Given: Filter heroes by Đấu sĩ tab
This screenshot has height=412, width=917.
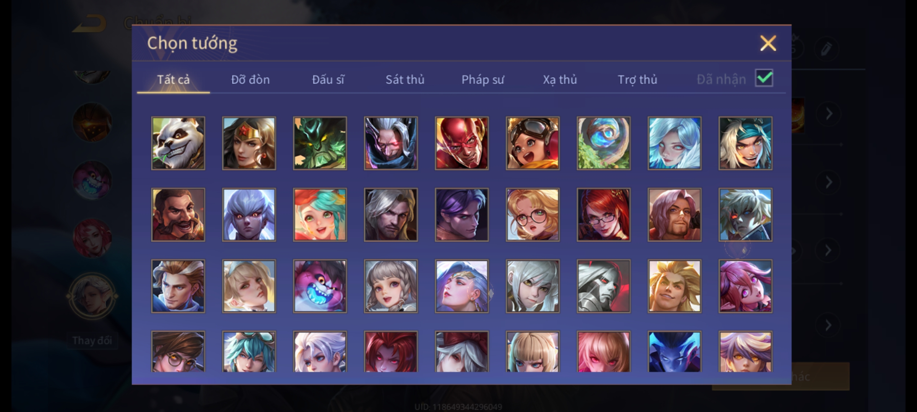Looking at the screenshot, I should [x=328, y=79].
